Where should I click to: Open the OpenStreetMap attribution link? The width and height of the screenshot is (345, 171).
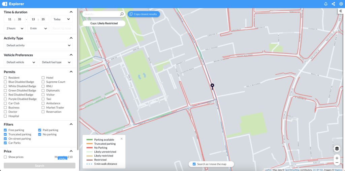click(294, 170)
